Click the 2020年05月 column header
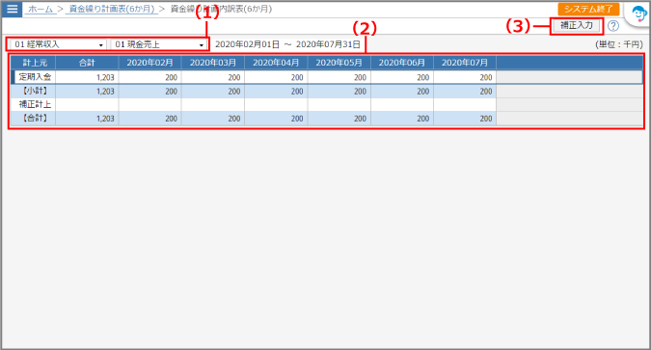Viewport: 651px width, 350px height. click(x=339, y=63)
